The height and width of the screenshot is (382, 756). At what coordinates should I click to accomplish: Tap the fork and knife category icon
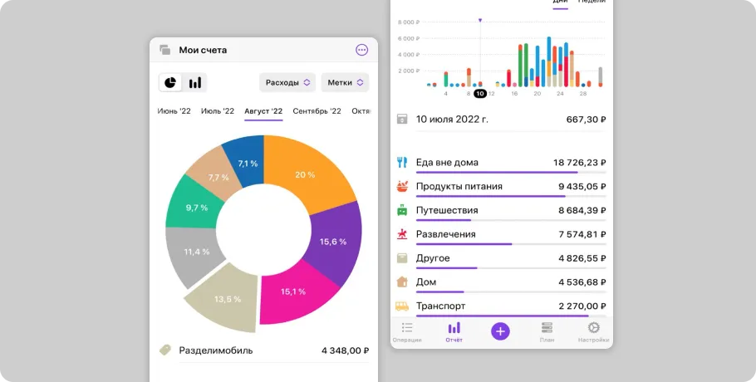(402, 163)
